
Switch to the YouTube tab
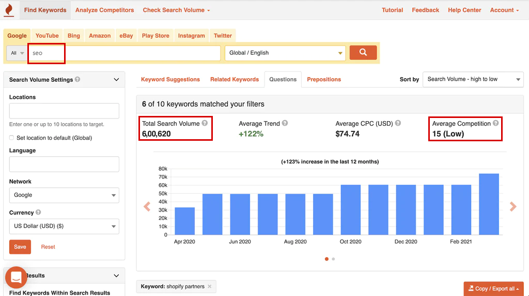47,36
